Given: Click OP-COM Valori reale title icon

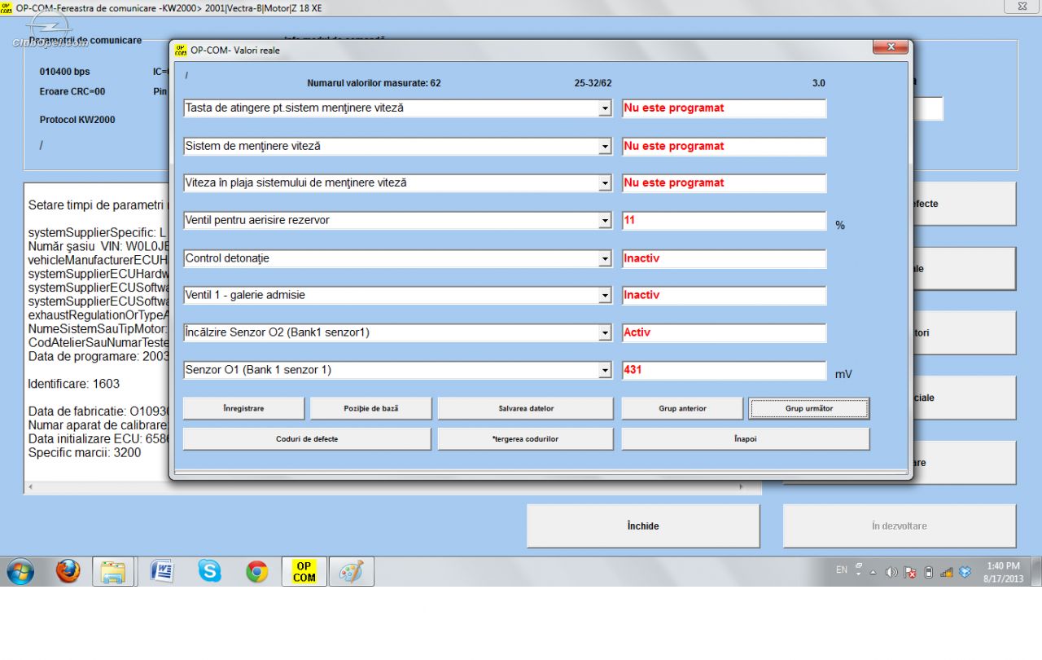Looking at the screenshot, I should click(x=181, y=50).
